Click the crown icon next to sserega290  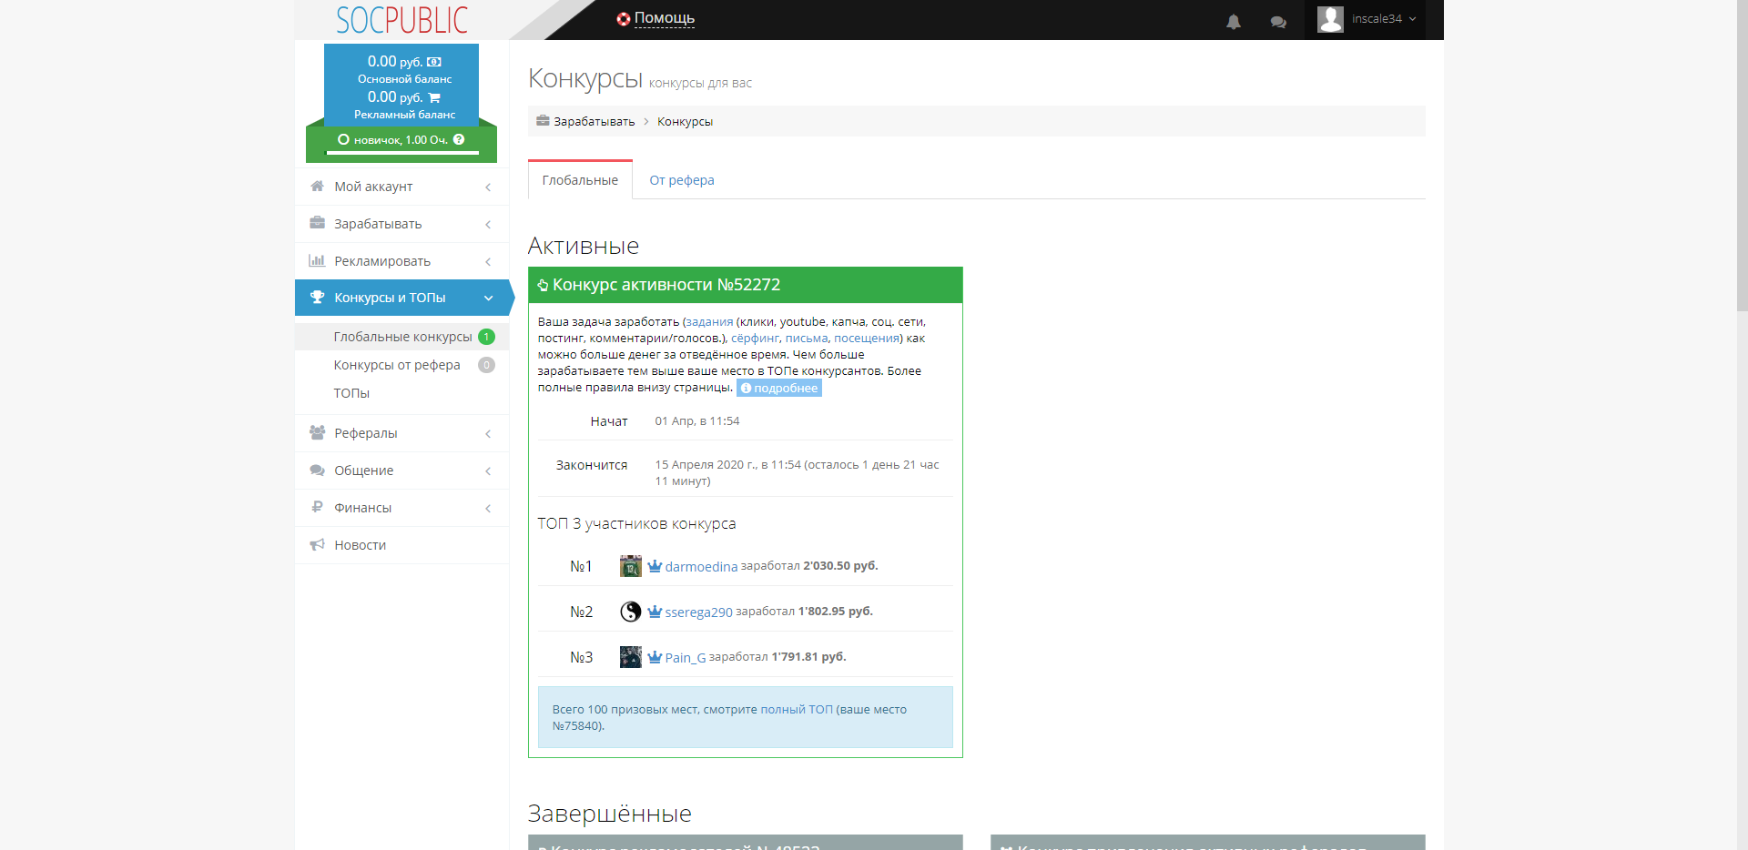coord(655,612)
